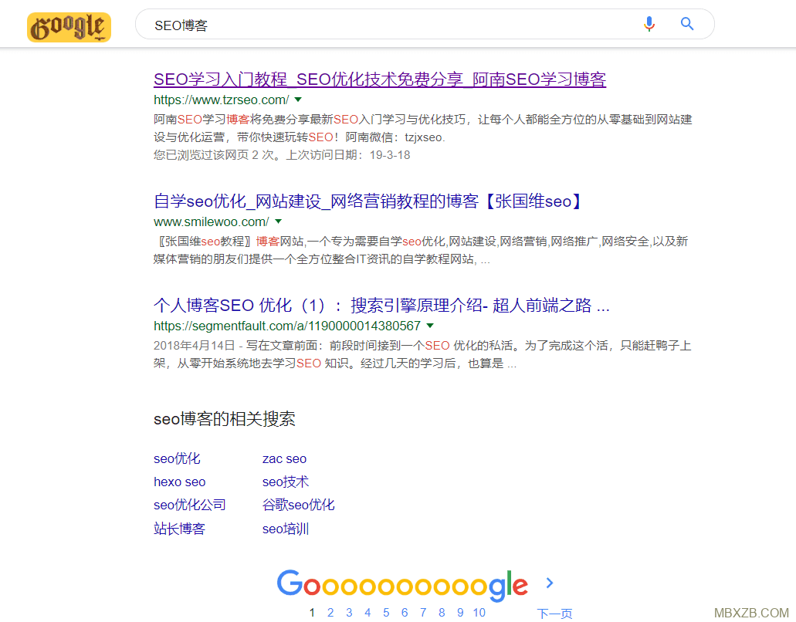Image resolution: width=796 pixels, height=622 pixels.
Task: Select related search seo技术
Action: 286,482
